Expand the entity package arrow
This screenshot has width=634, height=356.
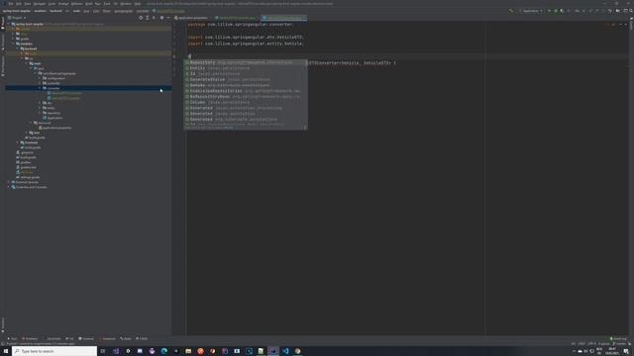tap(40, 108)
